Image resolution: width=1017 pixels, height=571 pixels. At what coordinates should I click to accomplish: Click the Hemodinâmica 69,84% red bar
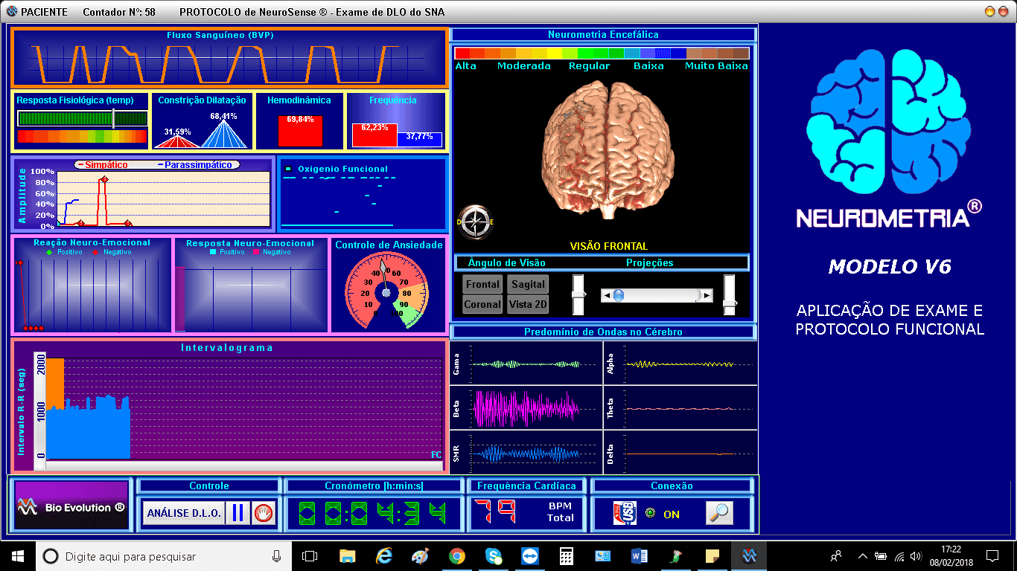click(x=300, y=131)
